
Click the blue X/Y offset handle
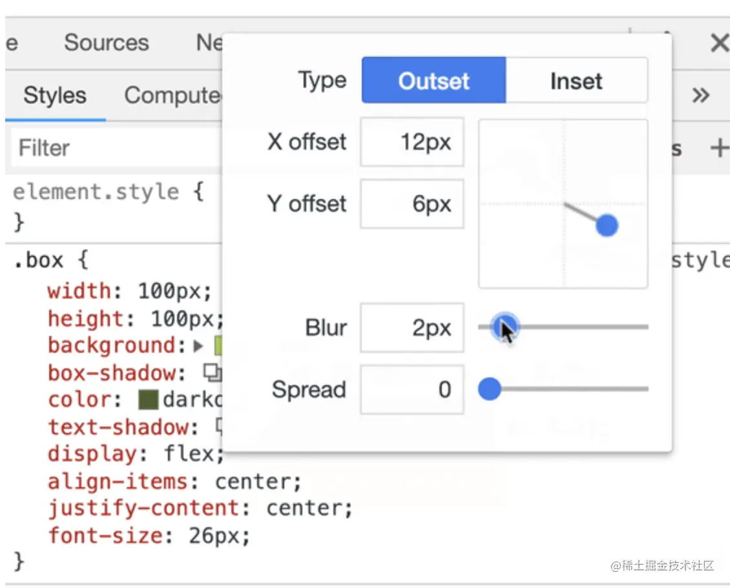tap(607, 226)
